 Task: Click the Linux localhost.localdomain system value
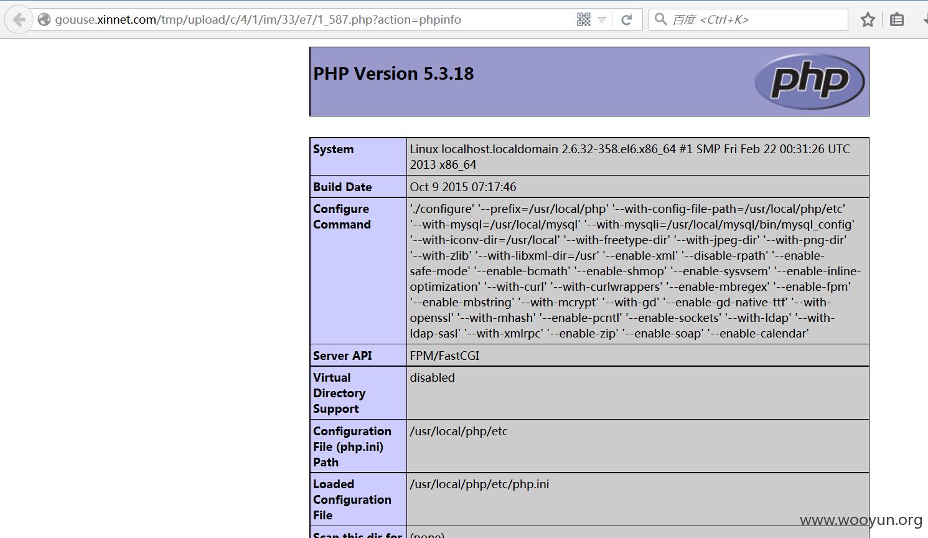click(630, 157)
